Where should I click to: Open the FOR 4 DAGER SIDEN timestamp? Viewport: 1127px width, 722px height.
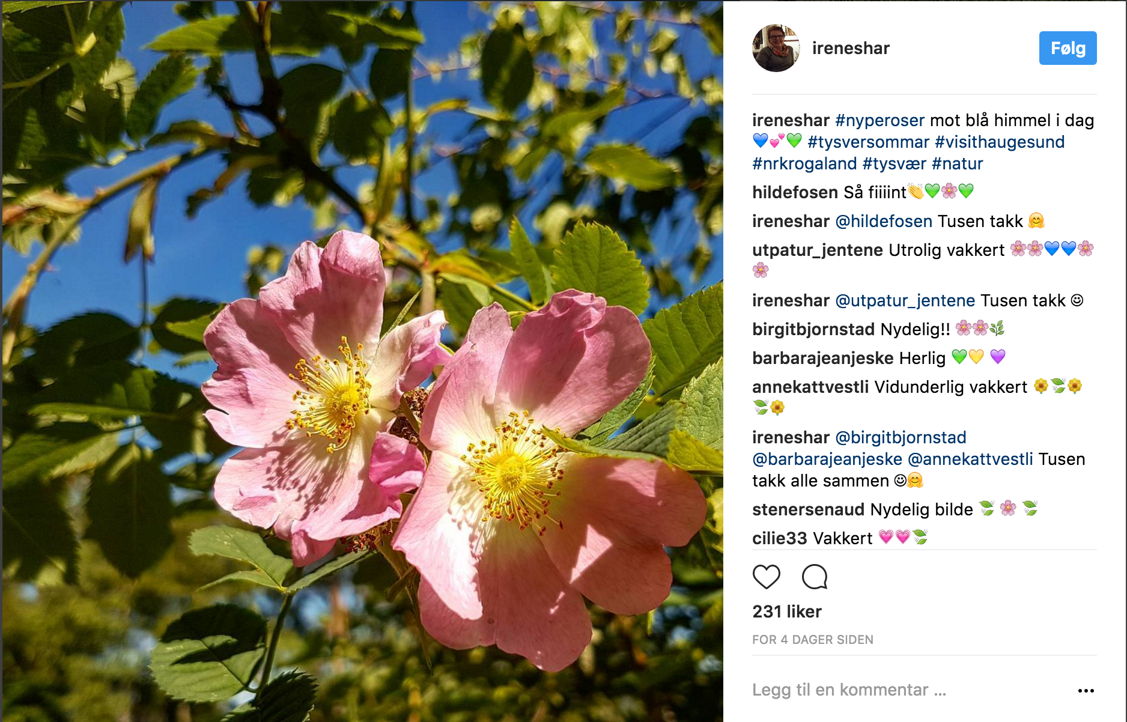[x=813, y=640]
